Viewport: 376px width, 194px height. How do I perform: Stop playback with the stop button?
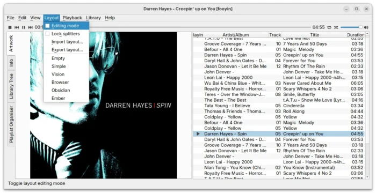tap(10, 27)
